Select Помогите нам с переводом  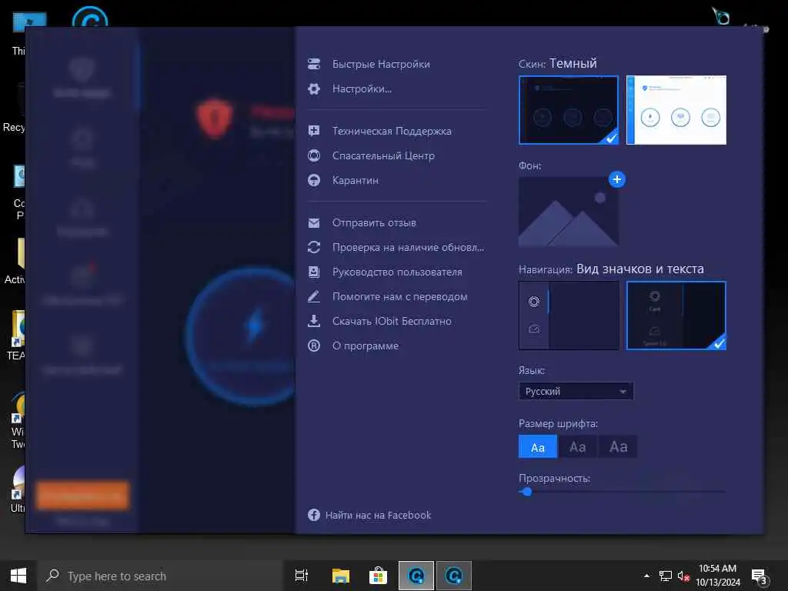point(399,296)
